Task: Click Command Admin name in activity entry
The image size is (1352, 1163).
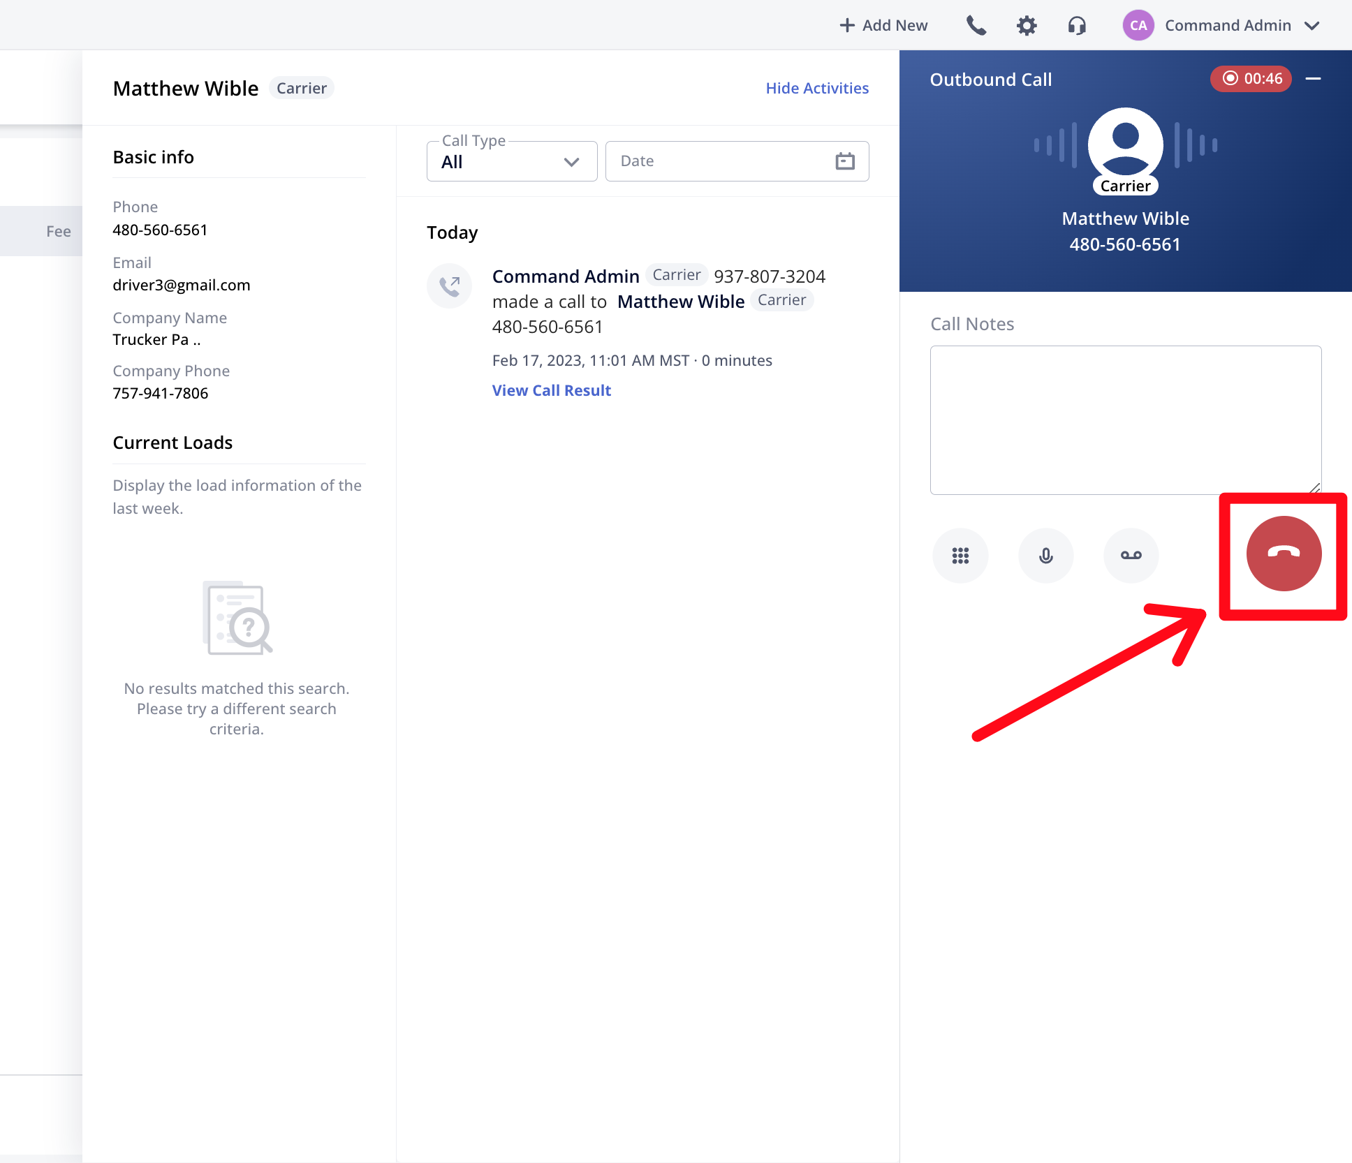Action: 566,276
